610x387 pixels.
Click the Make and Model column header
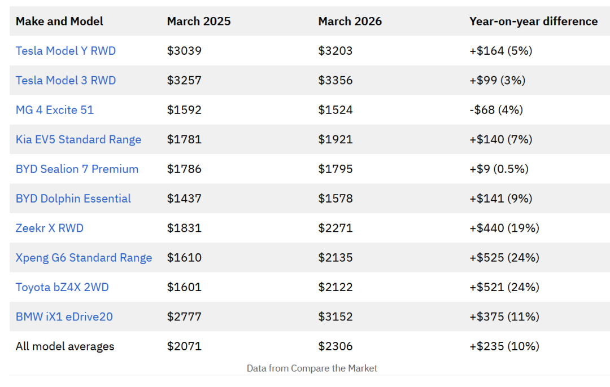pos(59,21)
